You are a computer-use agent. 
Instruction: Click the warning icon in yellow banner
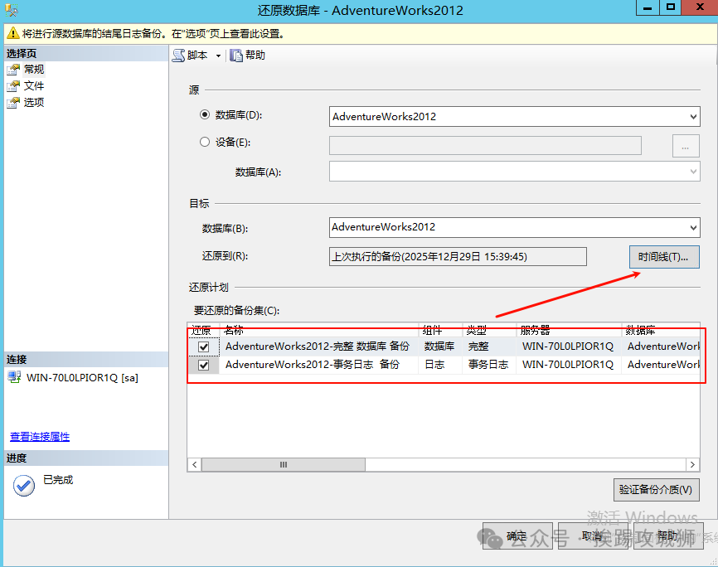pos(12,34)
